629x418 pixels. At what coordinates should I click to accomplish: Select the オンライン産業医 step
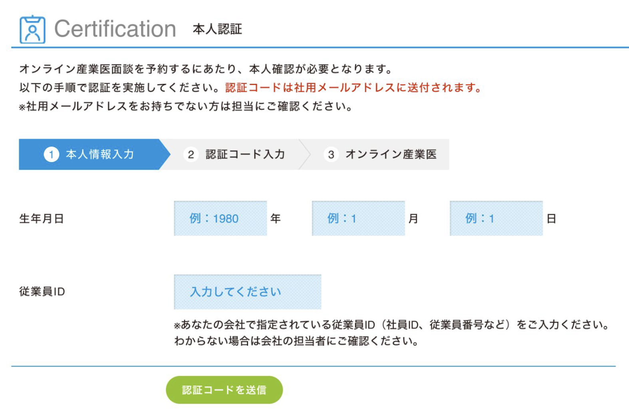coord(392,155)
